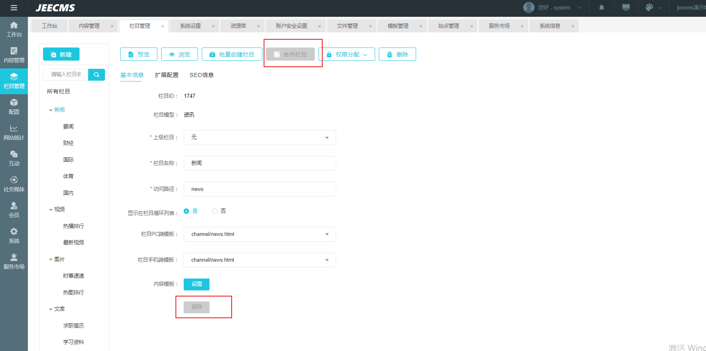Click the 预览 button
The height and width of the screenshot is (351, 706).
[139, 54]
